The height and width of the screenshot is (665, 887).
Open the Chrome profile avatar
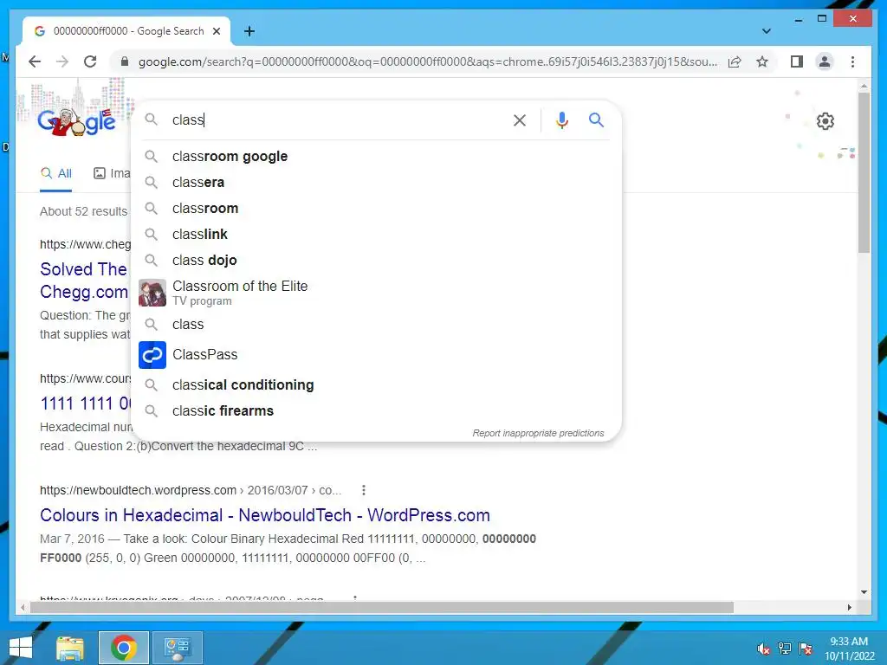(x=825, y=61)
